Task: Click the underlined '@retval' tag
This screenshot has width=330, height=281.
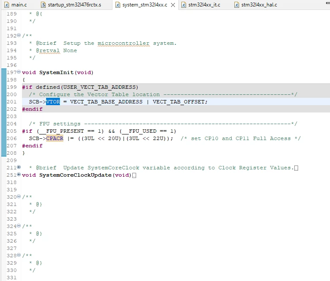Action: pyautogui.click(x=48, y=50)
